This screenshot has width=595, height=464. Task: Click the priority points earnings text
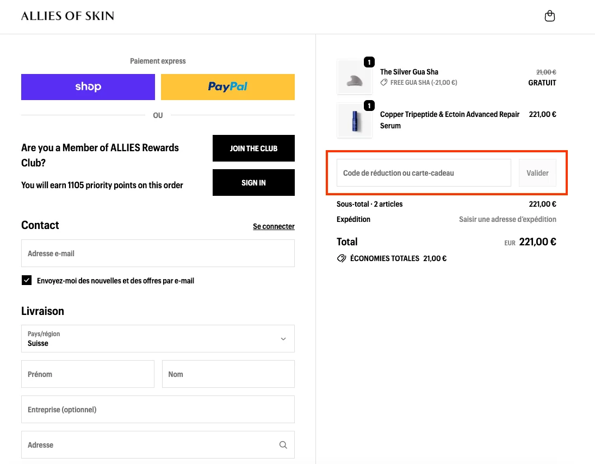click(102, 185)
